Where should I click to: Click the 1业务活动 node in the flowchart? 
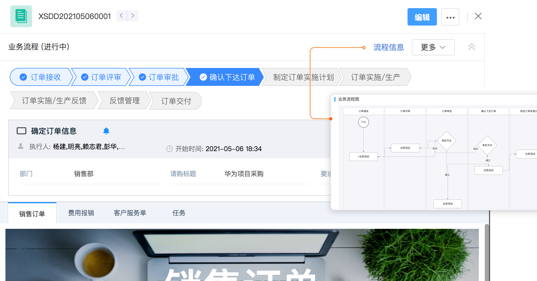[x=363, y=157]
